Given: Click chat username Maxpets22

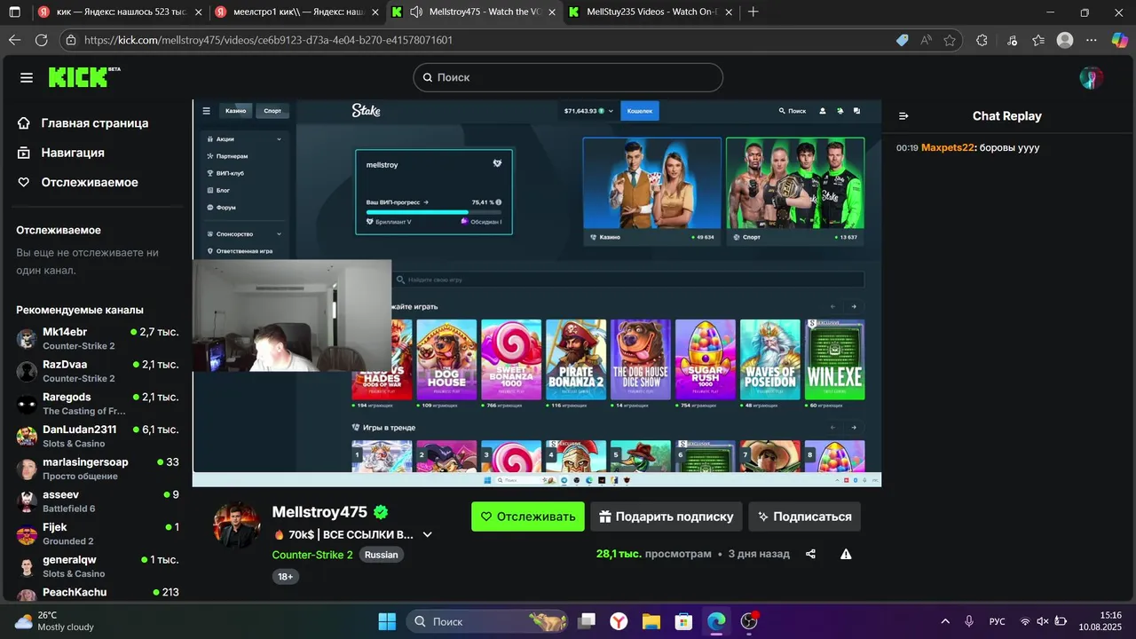Looking at the screenshot, I should (948, 148).
